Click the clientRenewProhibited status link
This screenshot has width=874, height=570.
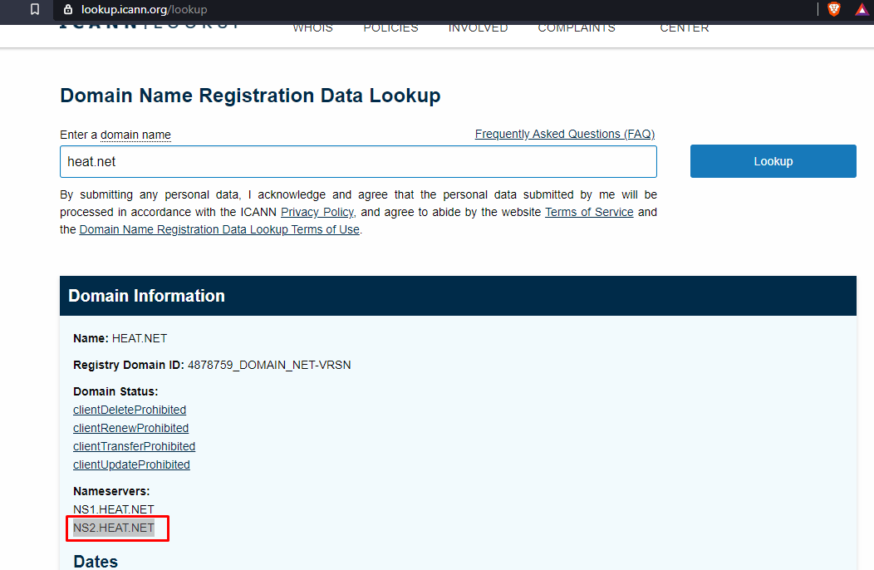[x=130, y=428]
